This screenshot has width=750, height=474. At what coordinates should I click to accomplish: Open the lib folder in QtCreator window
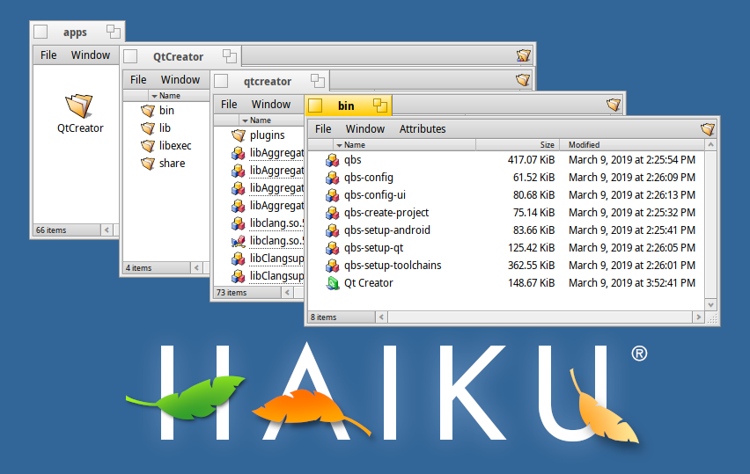148,128
